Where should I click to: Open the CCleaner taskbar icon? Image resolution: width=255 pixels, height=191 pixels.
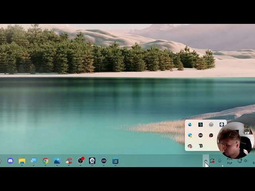[x=69, y=161]
